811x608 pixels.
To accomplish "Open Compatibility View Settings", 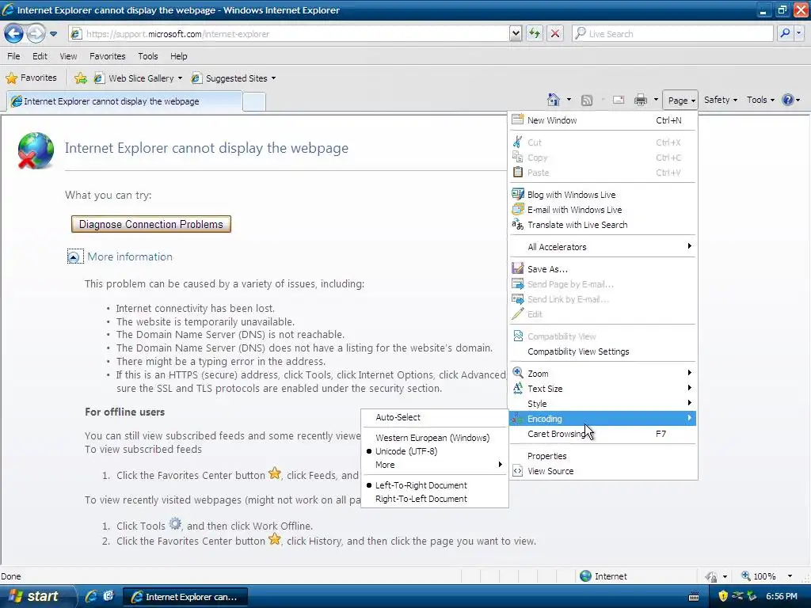I will tap(603, 351).
